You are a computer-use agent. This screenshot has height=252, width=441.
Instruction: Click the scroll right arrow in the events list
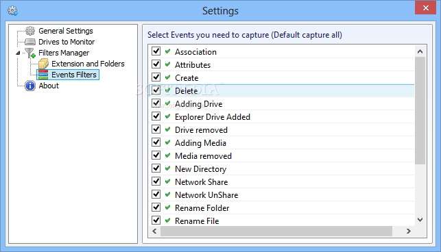click(409, 231)
